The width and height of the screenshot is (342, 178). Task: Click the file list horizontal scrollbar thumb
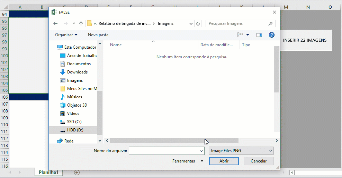click(x=174, y=141)
